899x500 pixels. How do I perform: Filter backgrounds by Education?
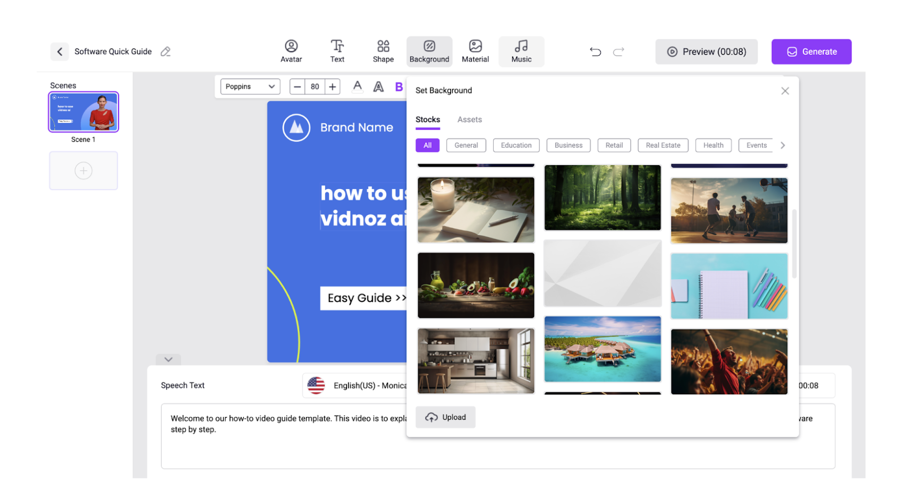(516, 145)
